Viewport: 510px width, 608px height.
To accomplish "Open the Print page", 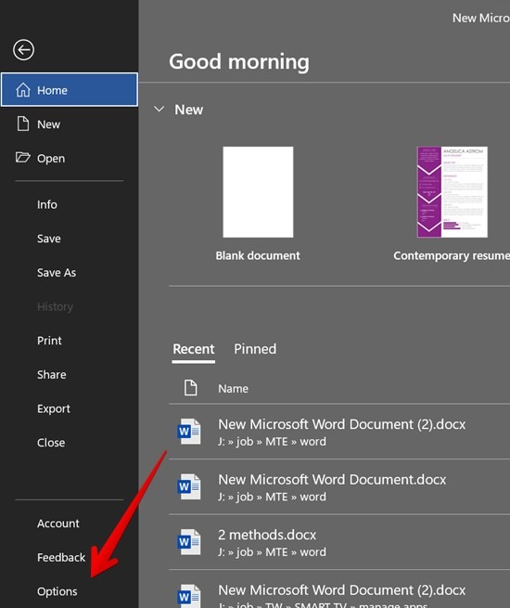I will 49,341.
